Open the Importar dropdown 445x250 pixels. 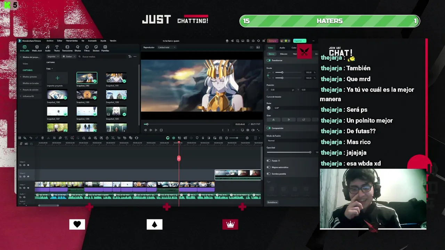[x=53, y=57]
